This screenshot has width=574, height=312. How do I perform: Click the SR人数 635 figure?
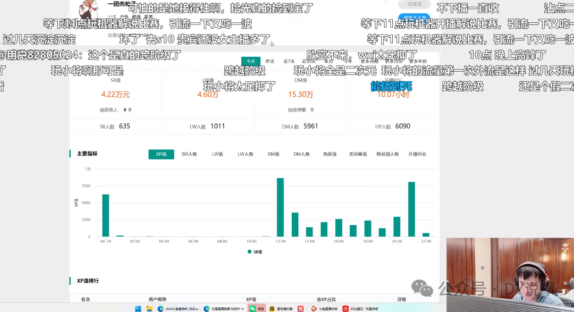point(115,127)
